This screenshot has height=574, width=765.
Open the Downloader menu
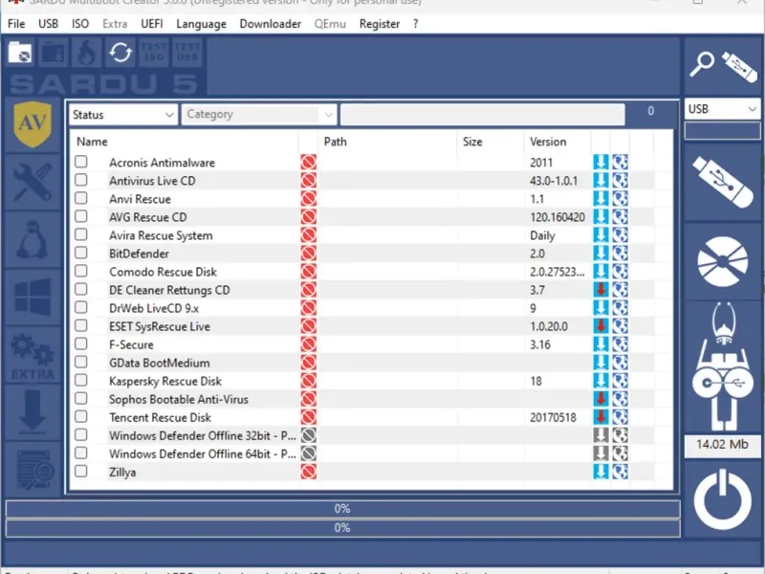pos(271,24)
